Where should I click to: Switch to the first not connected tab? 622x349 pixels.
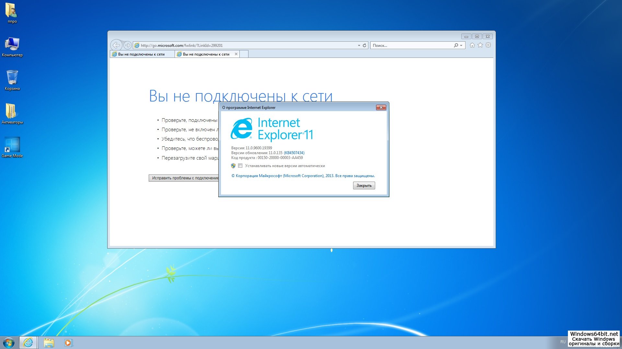142,54
